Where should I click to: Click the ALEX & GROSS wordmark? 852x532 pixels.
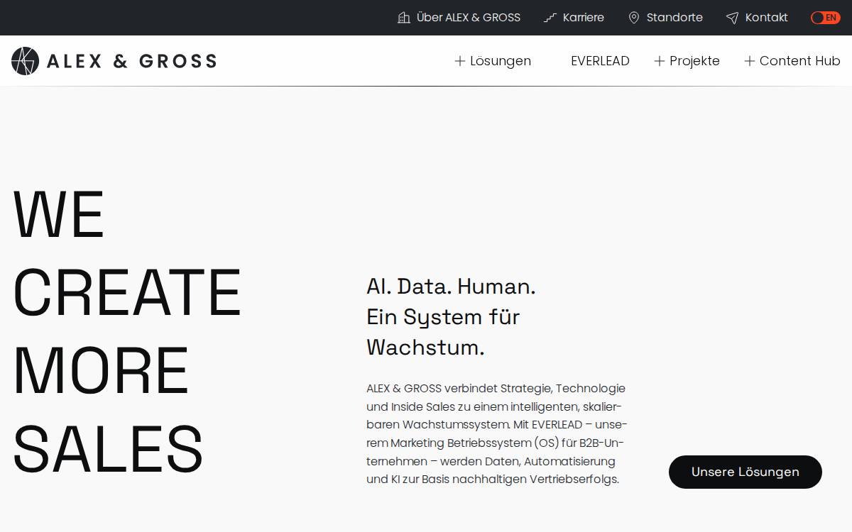tap(131, 61)
